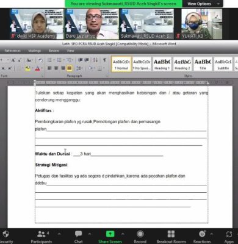Open the Font dialog launcher

coord(43,76)
